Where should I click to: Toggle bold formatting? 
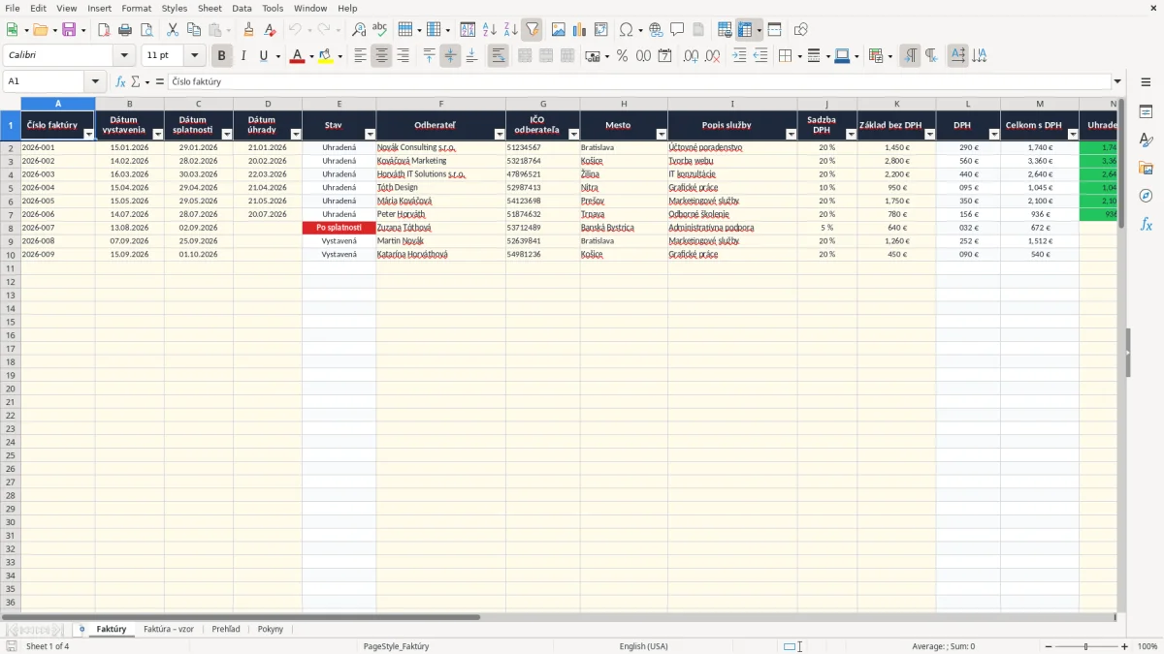tap(221, 56)
